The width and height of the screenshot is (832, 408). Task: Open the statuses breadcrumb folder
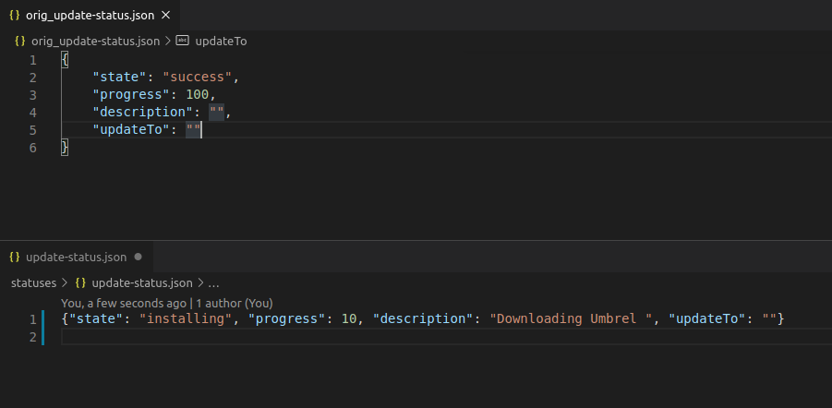[x=33, y=282]
